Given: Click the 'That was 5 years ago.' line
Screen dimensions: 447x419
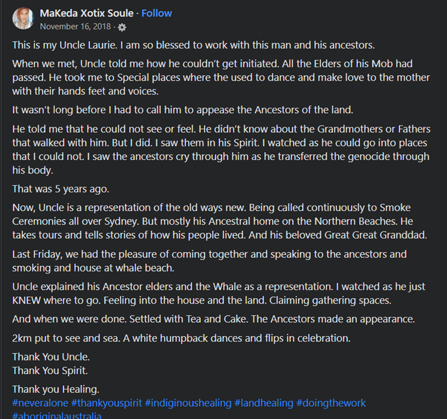Looking at the screenshot, I should pyautogui.click(x=61, y=189).
